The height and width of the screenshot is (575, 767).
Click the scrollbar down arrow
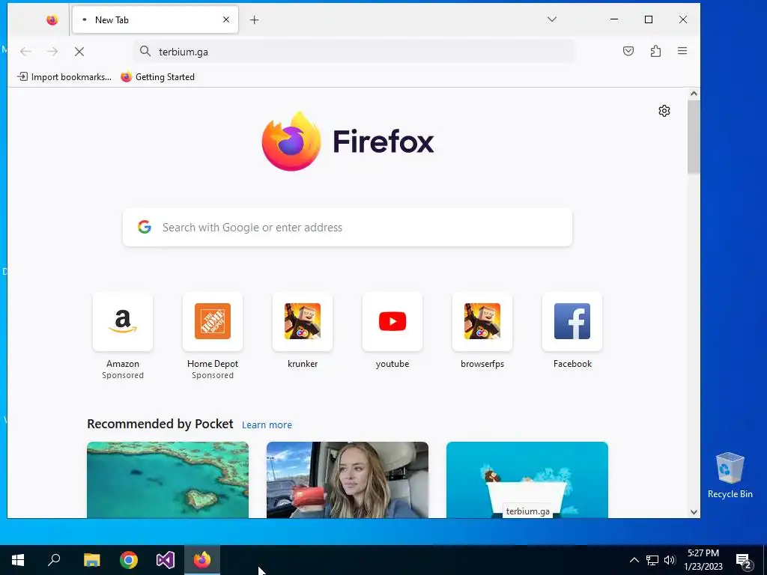(x=694, y=512)
